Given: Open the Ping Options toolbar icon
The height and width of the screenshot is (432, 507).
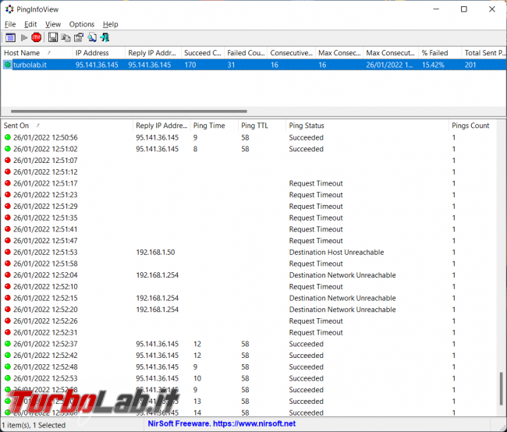Looking at the screenshot, I should [x=10, y=38].
